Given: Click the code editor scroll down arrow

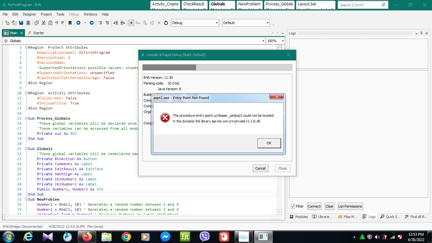Looking at the screenshot, I should (x=279, y=212).
